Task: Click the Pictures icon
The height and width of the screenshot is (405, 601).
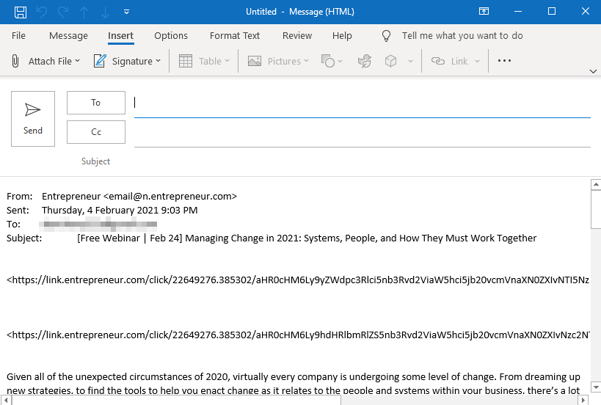Action: pyautogui.click(x=255, y=61)
